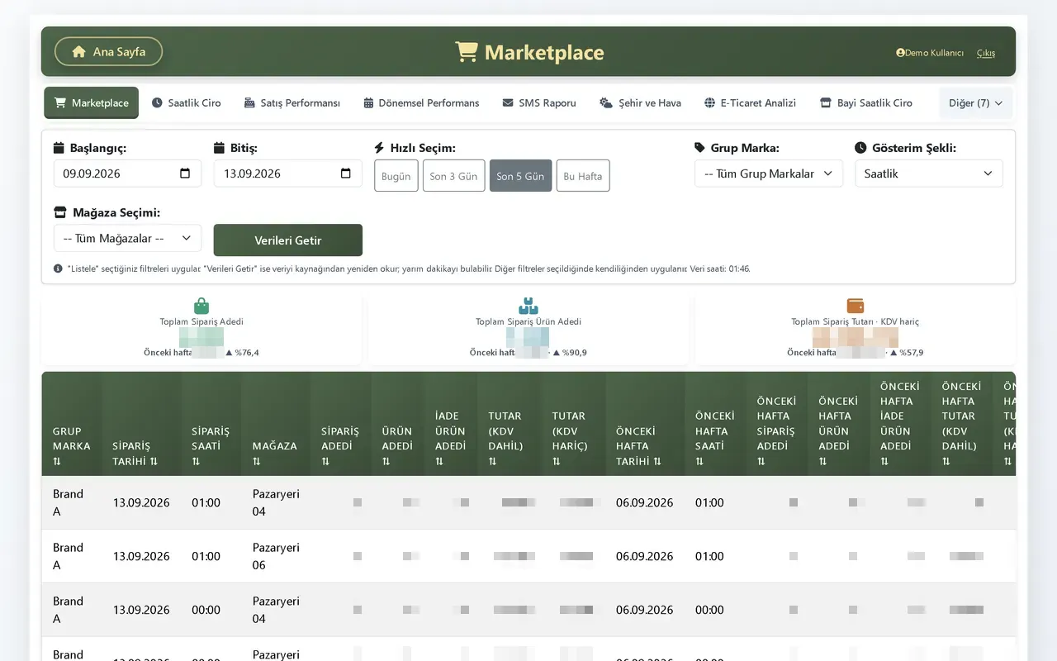Toggle the Son 5 Gün quick filter
The image size is (1057, 661).
[x=520, y=176]
